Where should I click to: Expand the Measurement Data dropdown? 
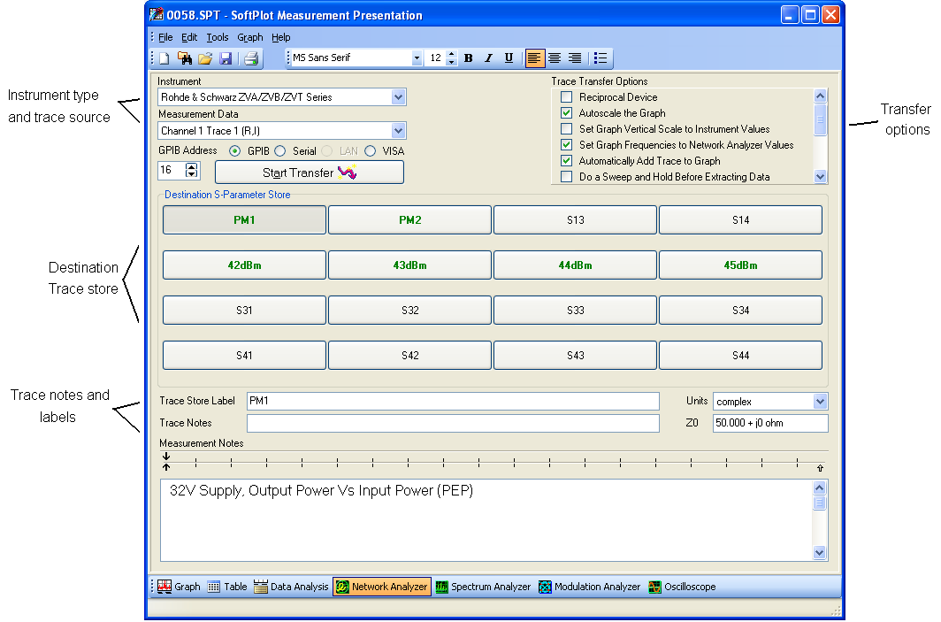tap(398, 131)
